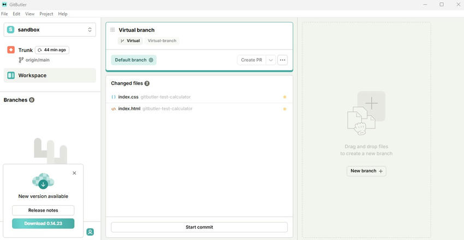Image resolution: width=464 pixels, height=240 pixels.
Task: Select the Trunk entry
Action: [26, 50]
